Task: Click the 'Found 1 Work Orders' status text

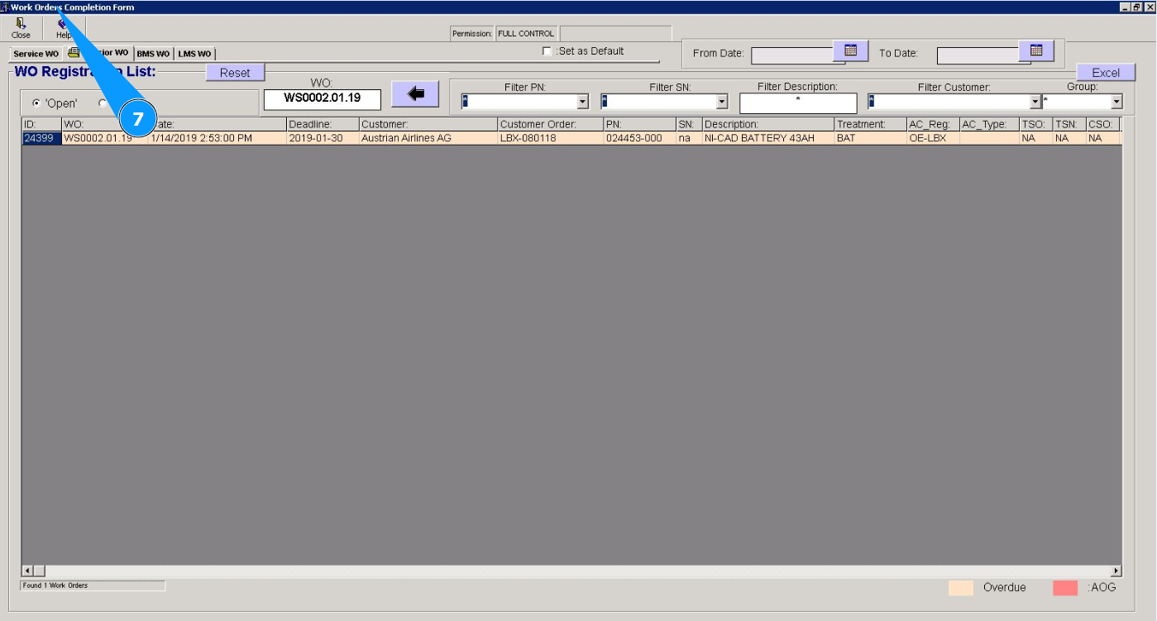Action: (55, 585)
